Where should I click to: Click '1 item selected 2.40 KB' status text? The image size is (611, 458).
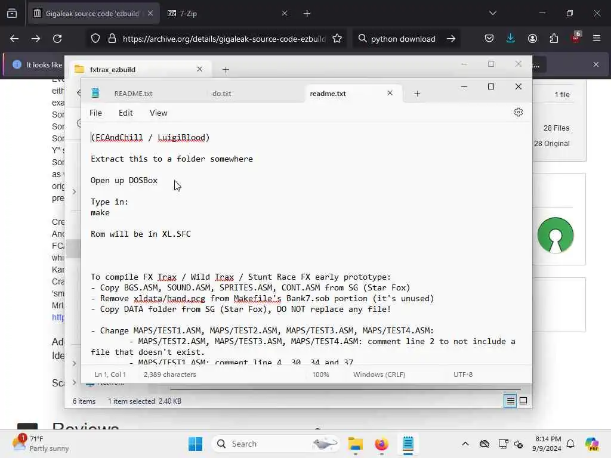point(144,401)
